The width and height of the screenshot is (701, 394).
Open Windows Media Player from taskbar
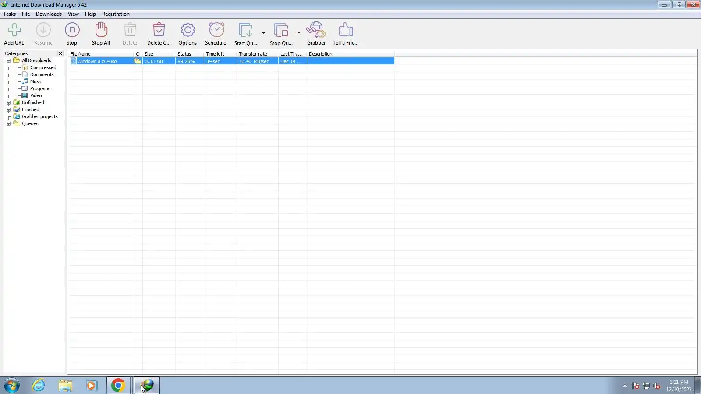coord(92,386)
